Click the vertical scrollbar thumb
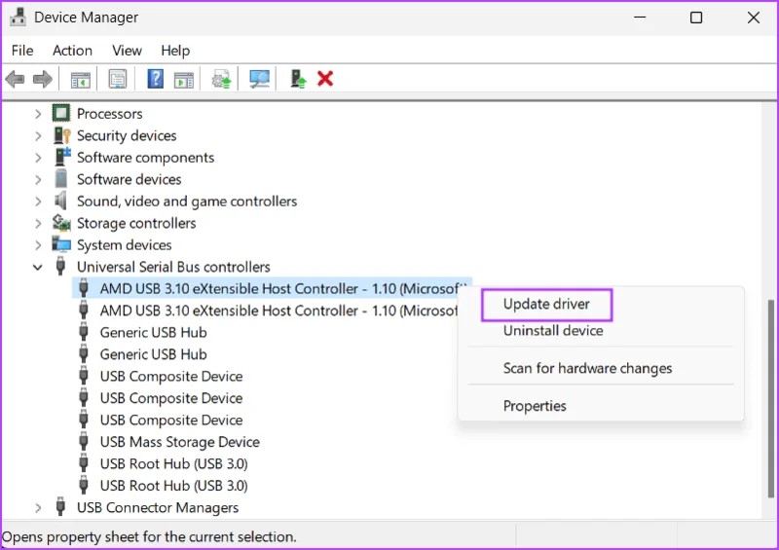This screenshot has height=550, width=779. (770, 397)
